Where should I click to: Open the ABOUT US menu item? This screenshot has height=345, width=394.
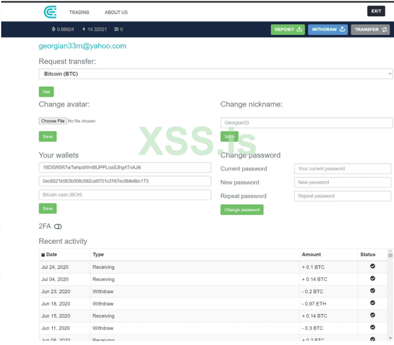pos(116,12)
